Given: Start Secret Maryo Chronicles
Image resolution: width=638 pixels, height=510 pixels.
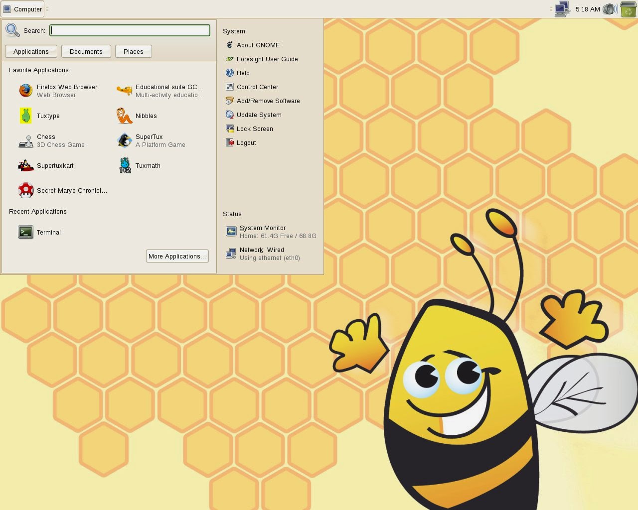Looking at the screenshot, I should click(x=71, y=191).
